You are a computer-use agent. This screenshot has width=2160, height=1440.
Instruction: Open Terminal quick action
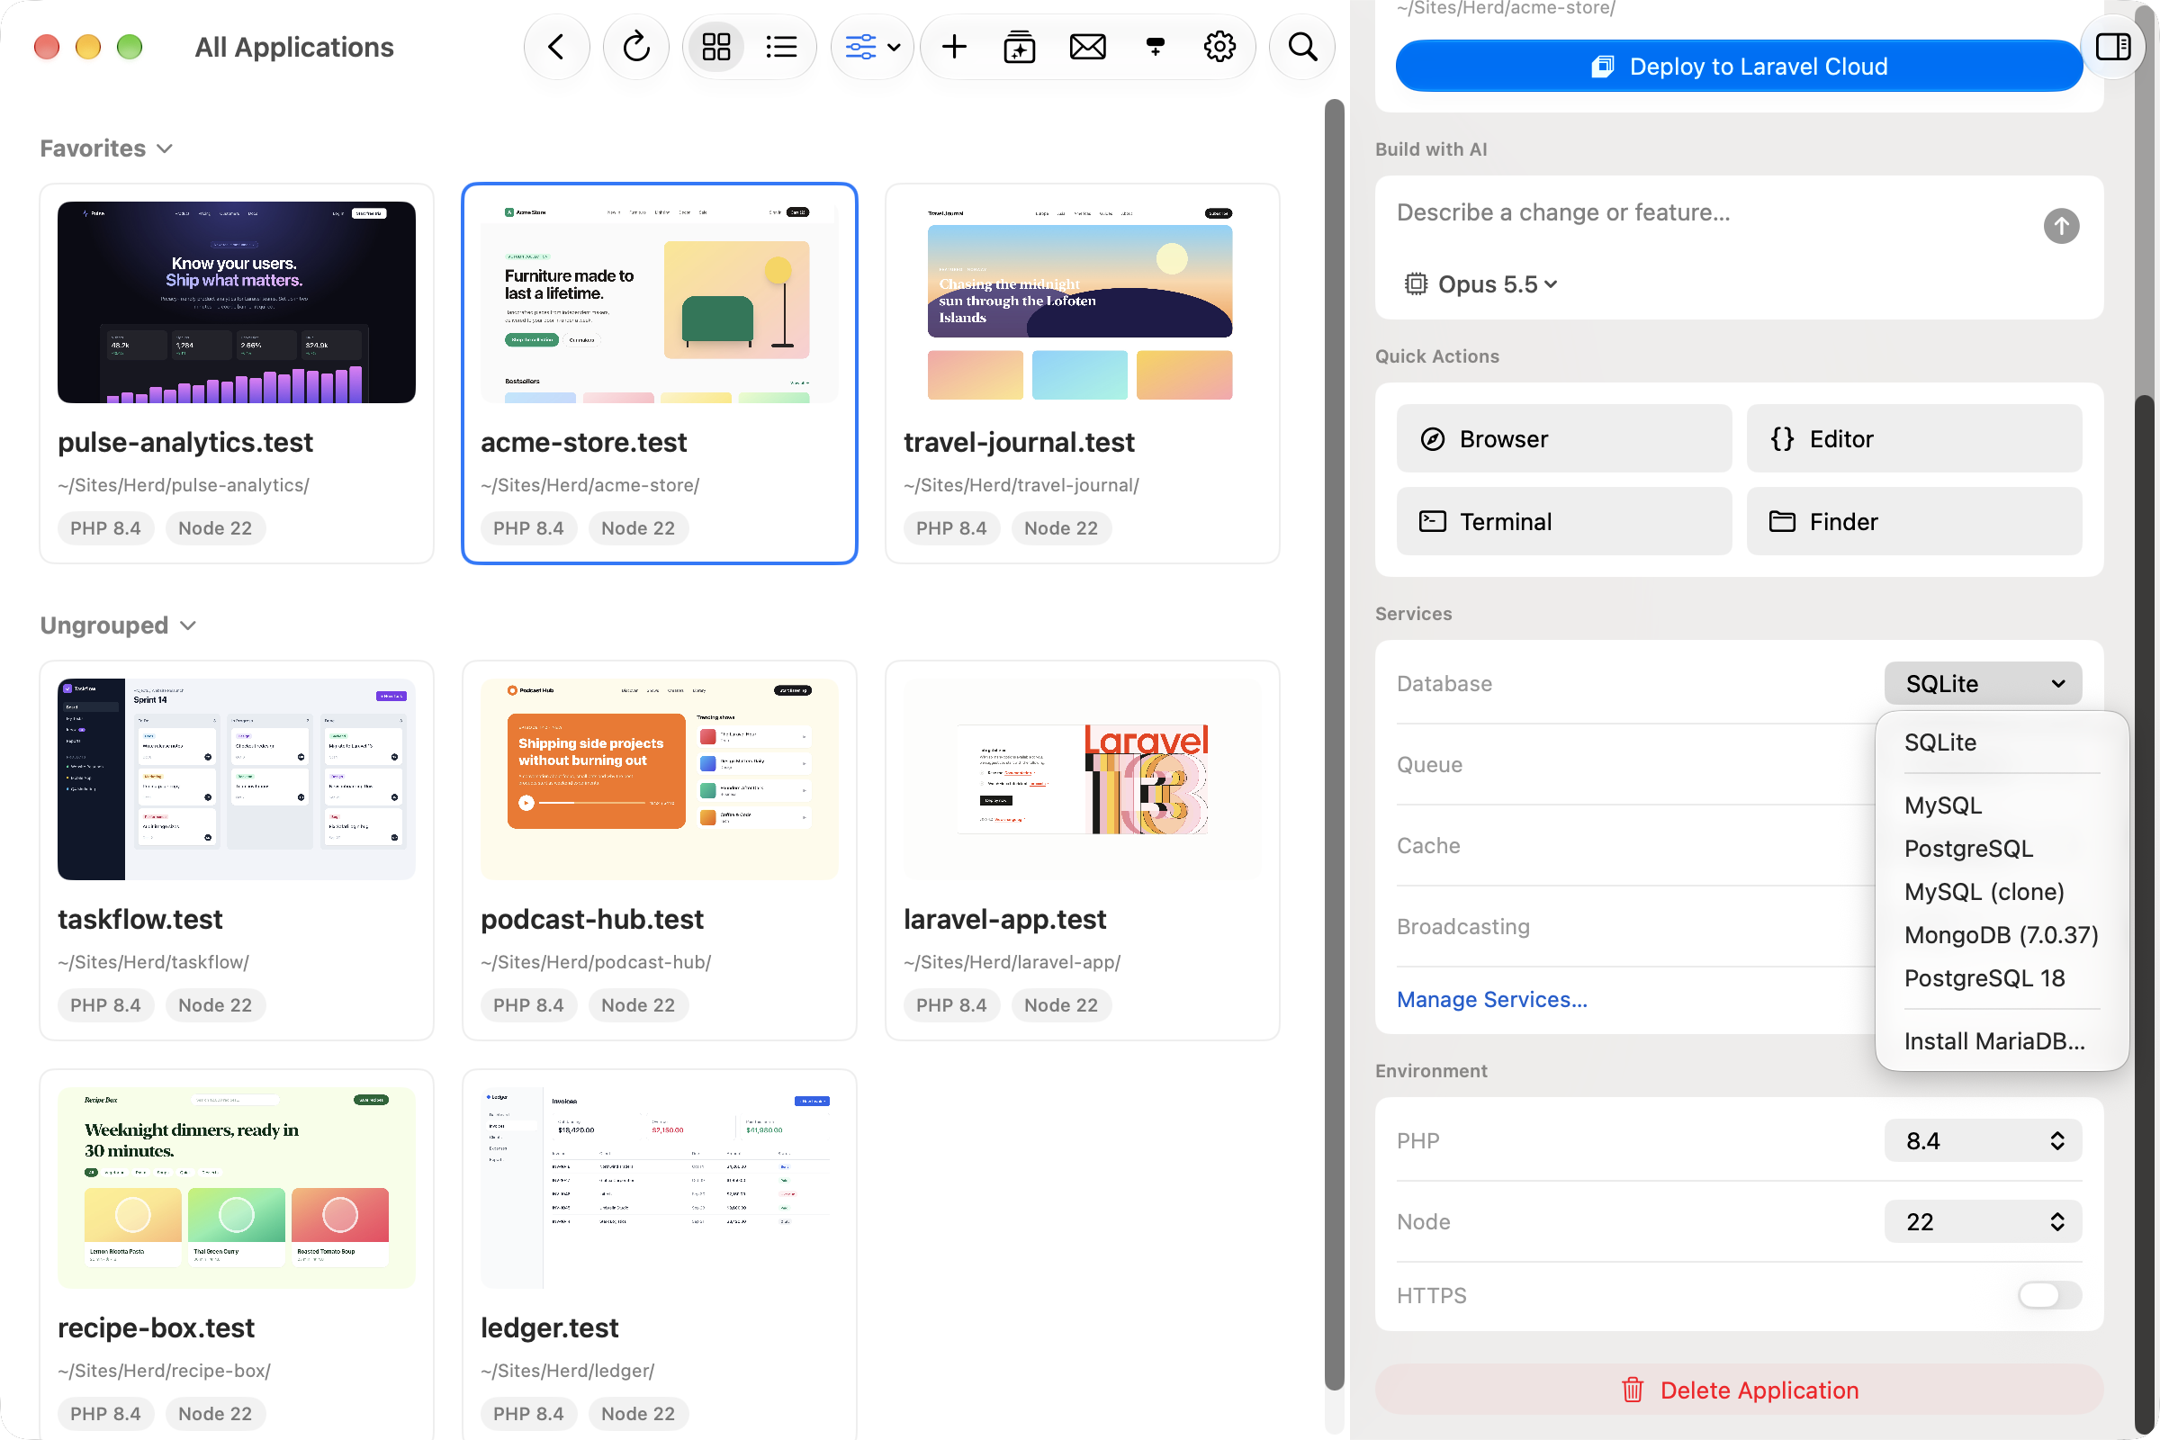[1564, 522]
